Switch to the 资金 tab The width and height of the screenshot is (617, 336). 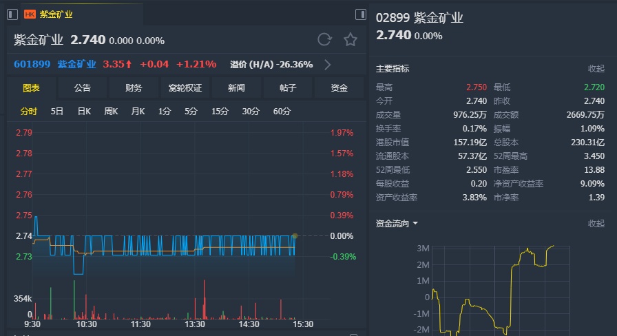[339, 87]
